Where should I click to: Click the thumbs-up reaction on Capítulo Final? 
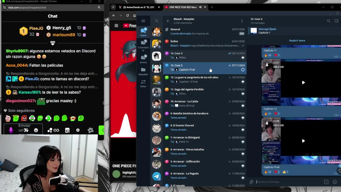coord(285,172)
